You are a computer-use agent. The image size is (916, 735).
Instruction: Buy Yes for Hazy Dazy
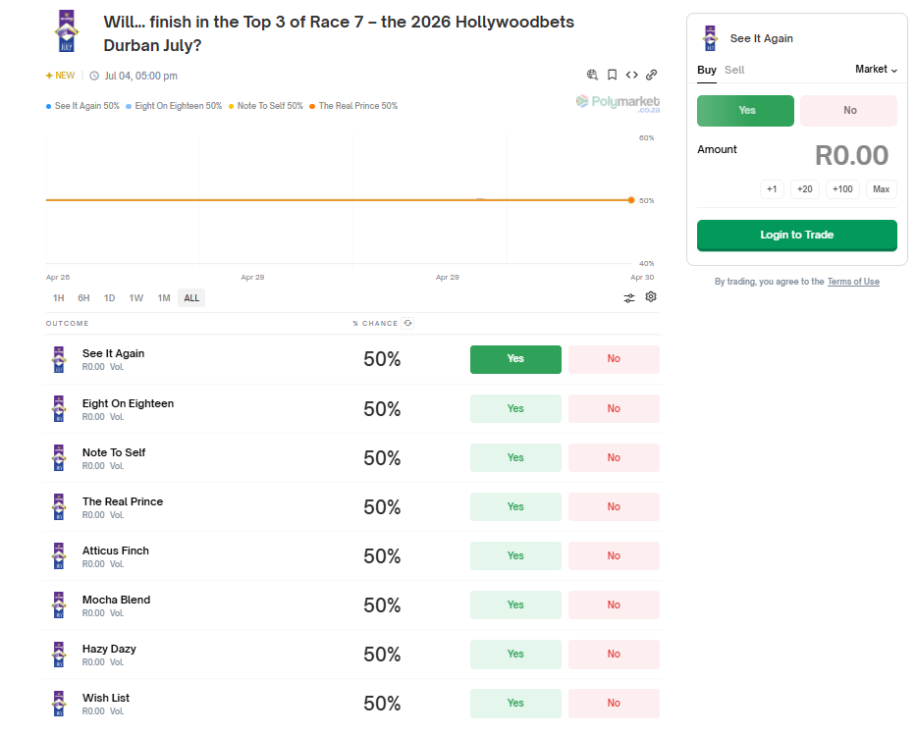(x=515, y=654)
